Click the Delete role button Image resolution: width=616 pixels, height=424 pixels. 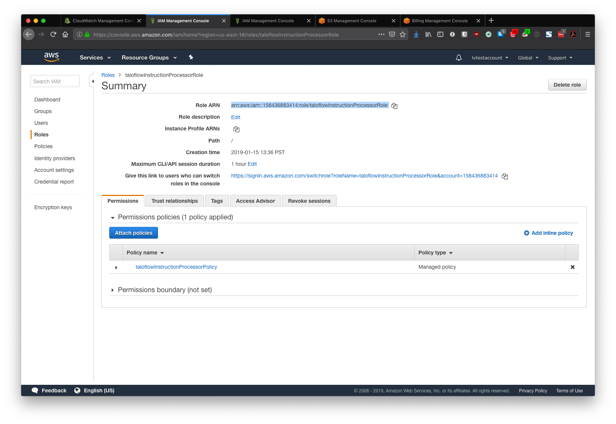567,85
